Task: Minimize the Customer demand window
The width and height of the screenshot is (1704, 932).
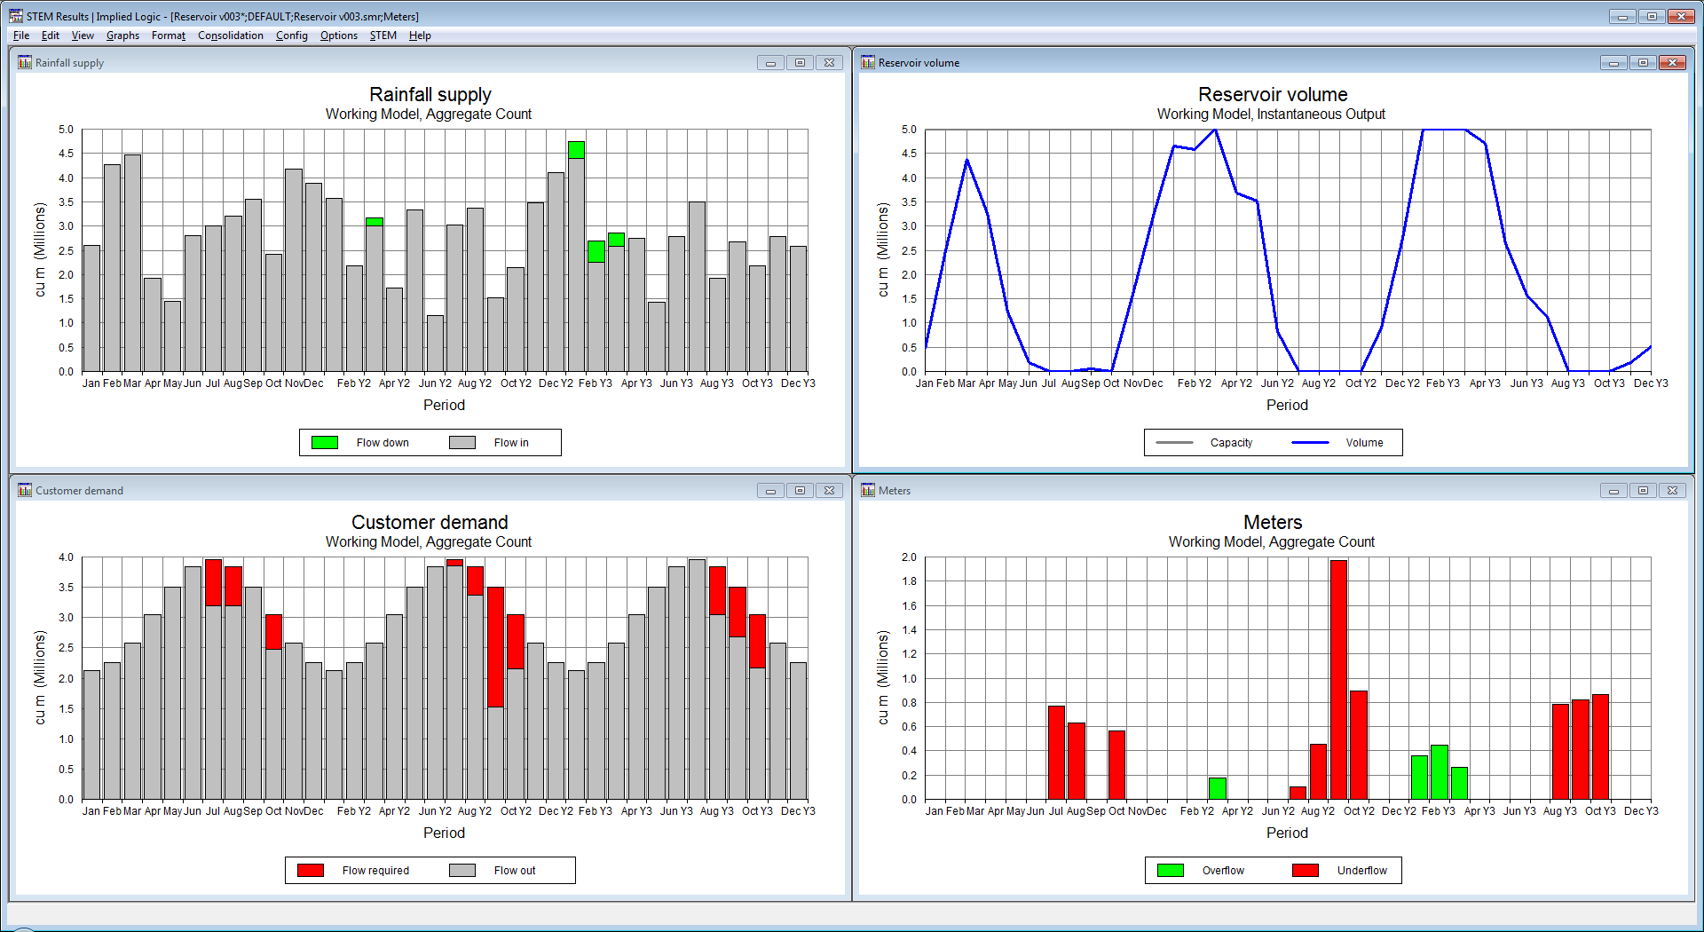Action: [770, 491]
